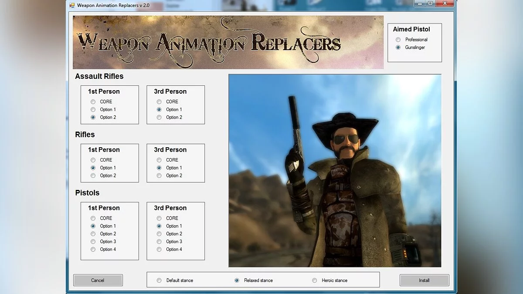Image resolution: width=523 pixels, height=294 pixels.
Task: Choose Option 4 for Pistols 1st Person
Action: point(93,250)
